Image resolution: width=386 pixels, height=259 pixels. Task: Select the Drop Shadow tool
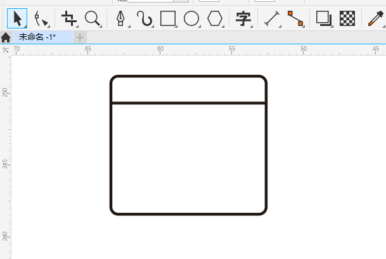coord(324,18)
